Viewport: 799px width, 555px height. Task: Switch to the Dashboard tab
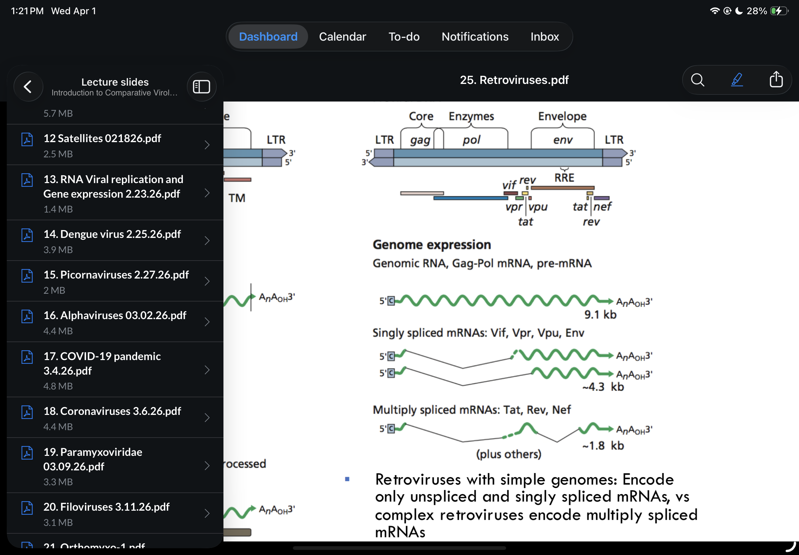[x=268, y=37]
